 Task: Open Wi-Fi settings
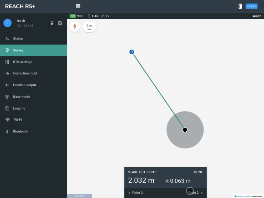[x=33, y=120]
